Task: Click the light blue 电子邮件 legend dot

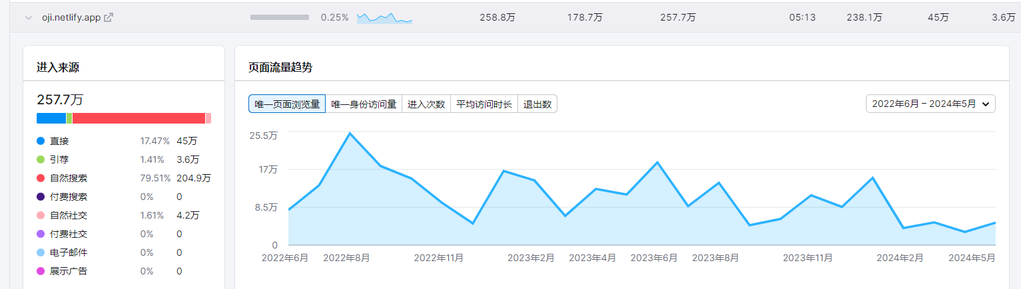Action: pyautogui.click(x=41, y=252)
